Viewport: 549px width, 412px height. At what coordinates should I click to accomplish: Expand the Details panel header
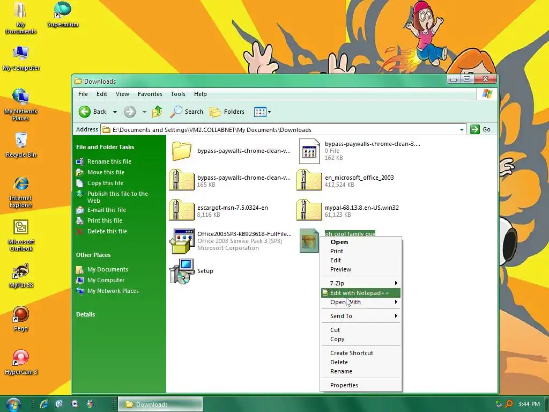(85, 314)
